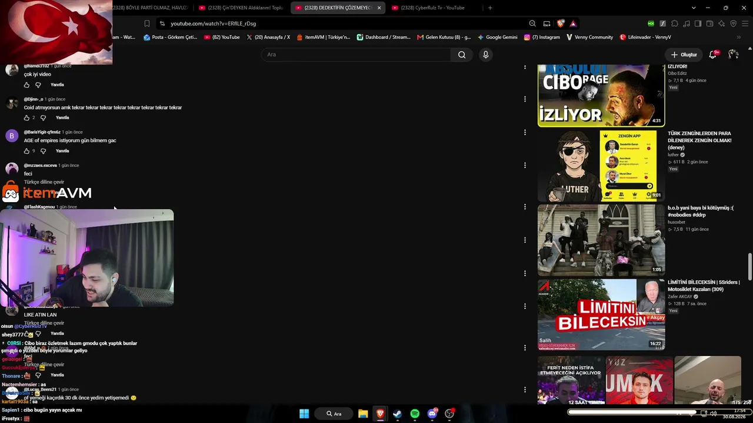Like the "AGE of empires" comment
Viewport: 753px width, 423px height.
point(26,151)
